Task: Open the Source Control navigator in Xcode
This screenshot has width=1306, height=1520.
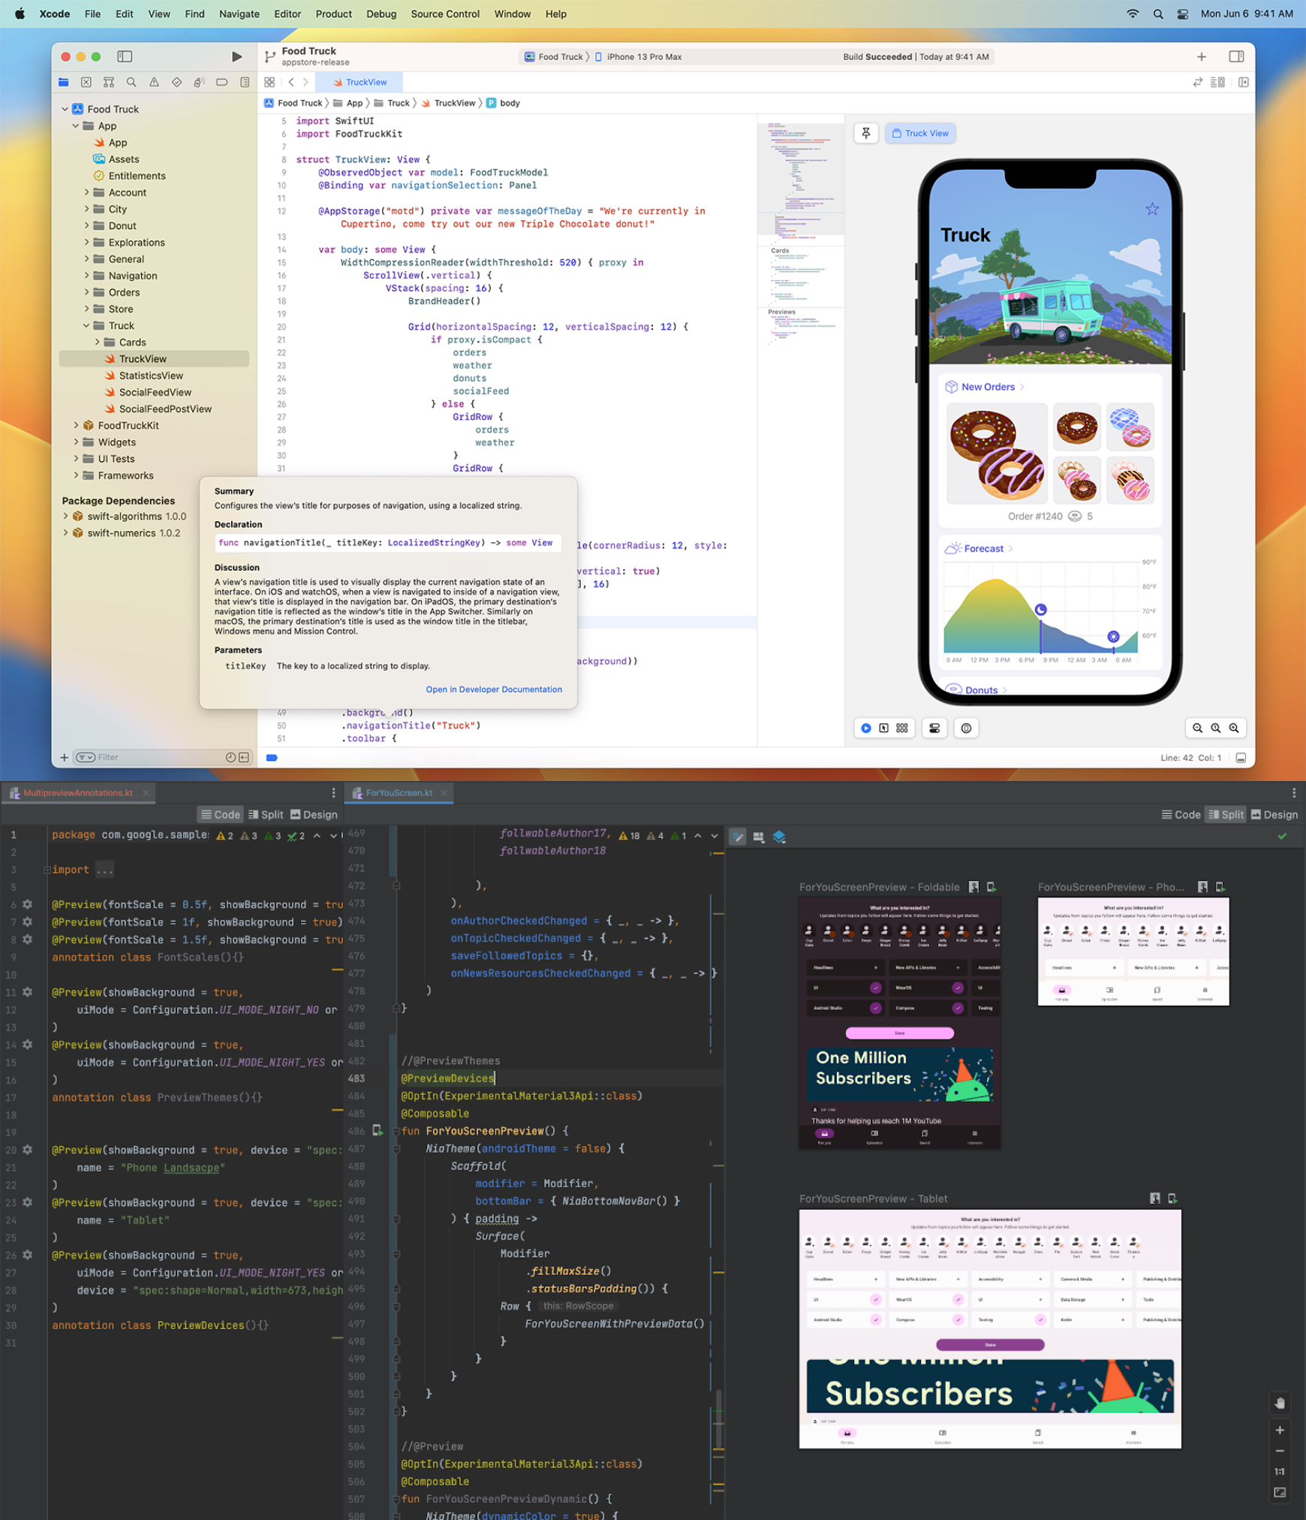Action: click(86, 83)
